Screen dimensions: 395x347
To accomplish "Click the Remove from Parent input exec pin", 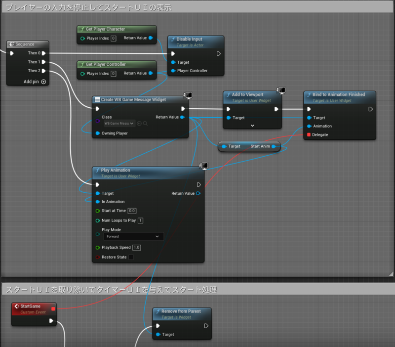I will (158, 326).
